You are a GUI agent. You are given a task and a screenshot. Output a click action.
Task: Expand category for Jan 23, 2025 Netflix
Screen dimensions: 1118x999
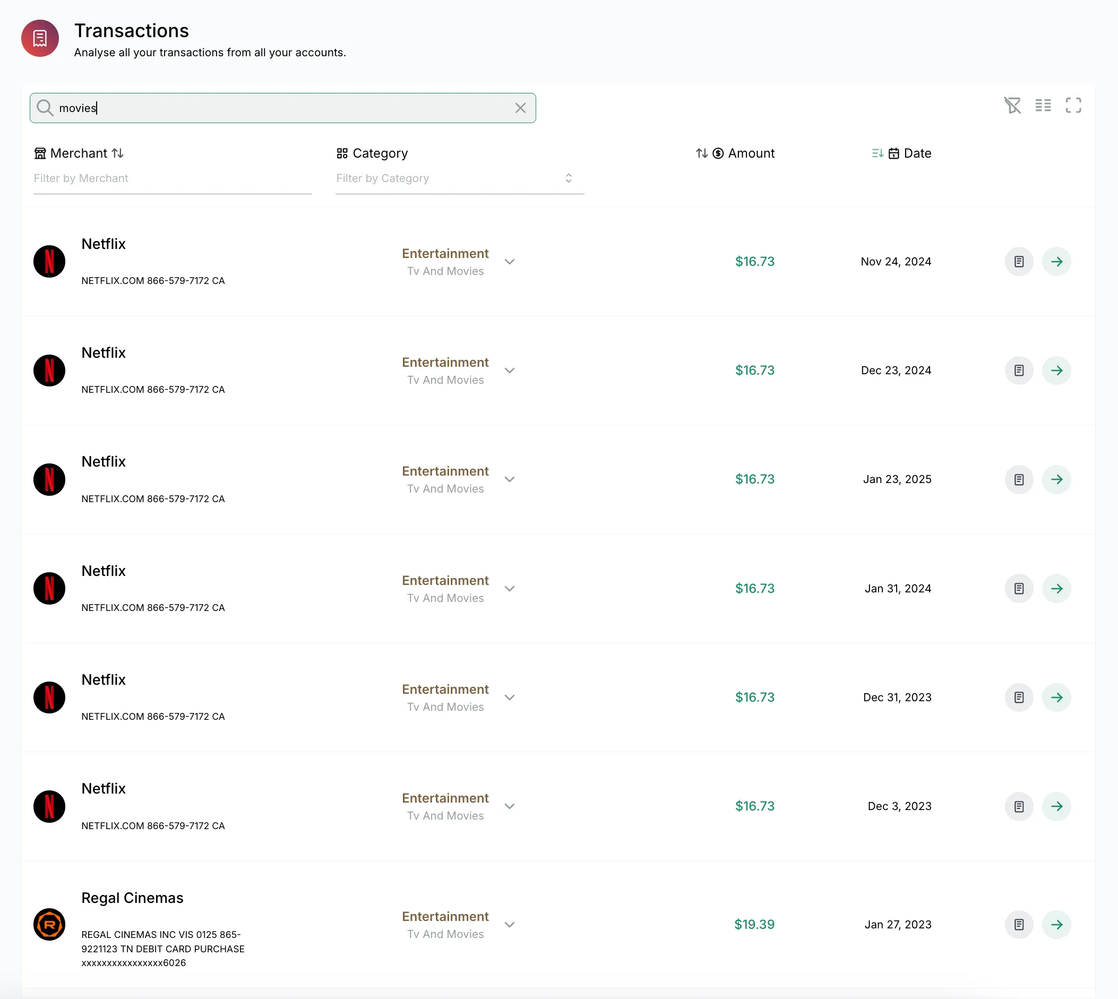point(509,479)
